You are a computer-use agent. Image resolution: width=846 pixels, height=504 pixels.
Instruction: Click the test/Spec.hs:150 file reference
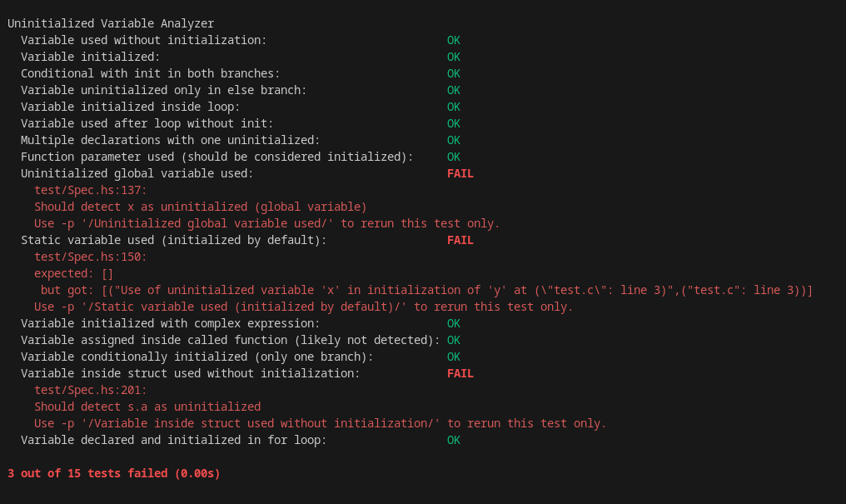pos(90,257)
